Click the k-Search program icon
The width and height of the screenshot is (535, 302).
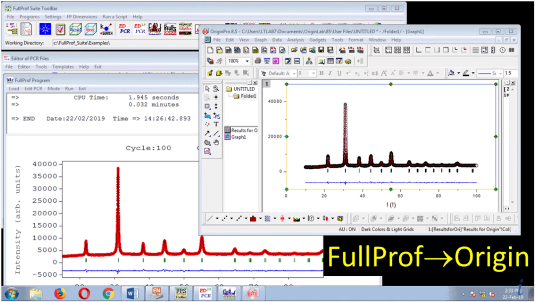point(106,29)
